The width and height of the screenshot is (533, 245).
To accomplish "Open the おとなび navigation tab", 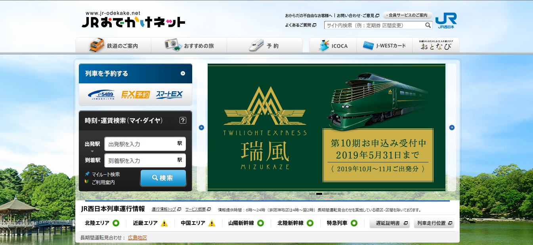I will click(436, 45).
